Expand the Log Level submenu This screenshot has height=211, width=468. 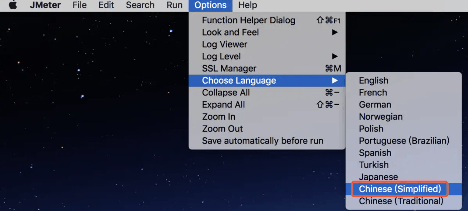[267, 56]
